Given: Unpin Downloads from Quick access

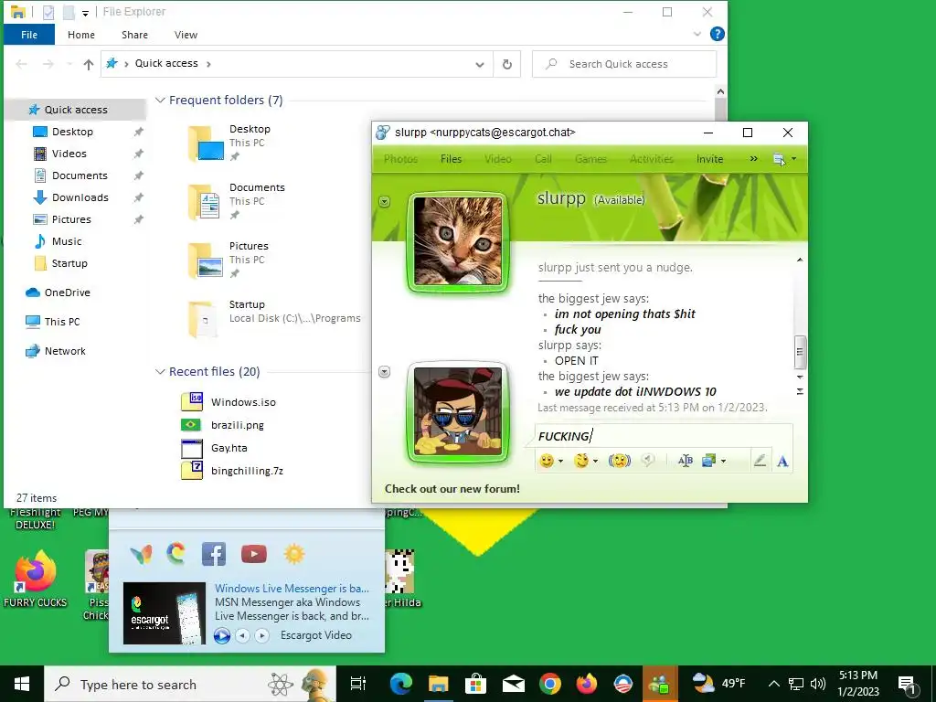Looking at the screenshot, I should point(139,197).
